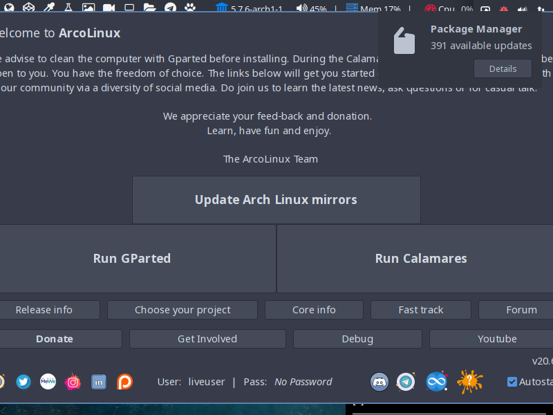Click the memory usage server icon
Image resolution: width=553 pixels, height=415 pixels.
[x=352, y=8]
